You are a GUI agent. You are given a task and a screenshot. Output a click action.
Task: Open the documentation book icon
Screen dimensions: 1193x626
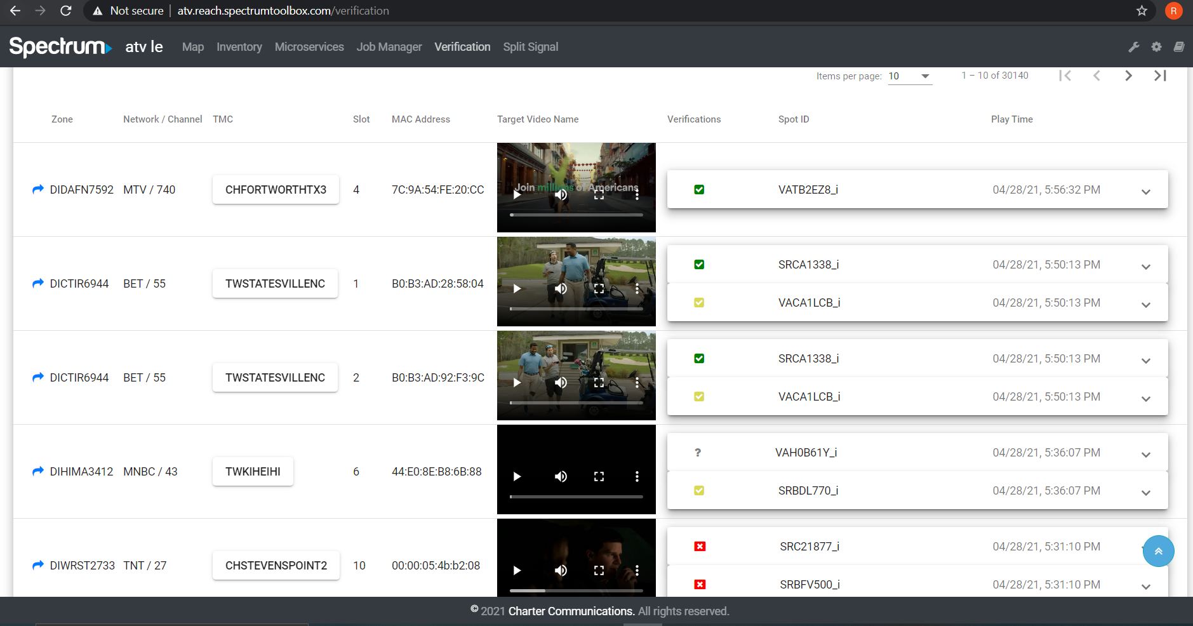1179,46
